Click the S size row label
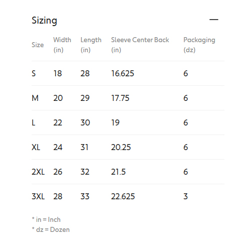Viewport: 251px width, 251px height. tap(34, 73)
